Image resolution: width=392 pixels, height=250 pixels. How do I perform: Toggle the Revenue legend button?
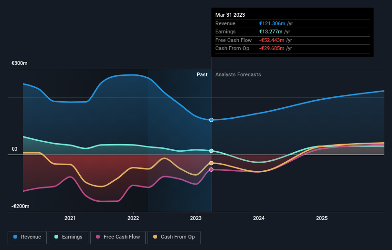pos(27,237)
